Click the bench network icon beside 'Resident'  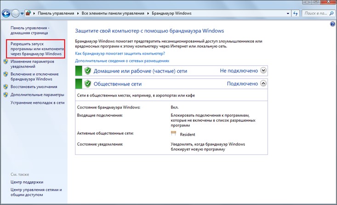pos(173,133)
